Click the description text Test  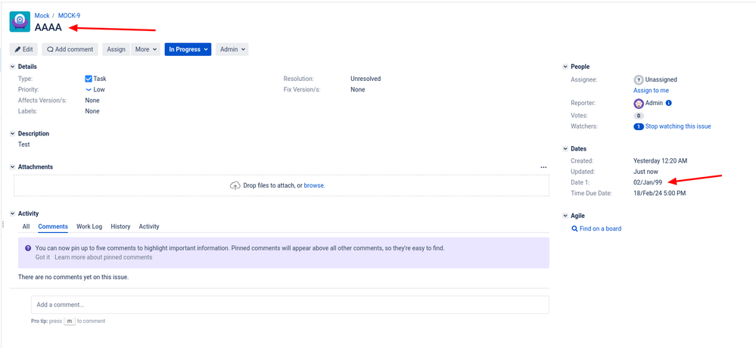(x=24, y=144)
